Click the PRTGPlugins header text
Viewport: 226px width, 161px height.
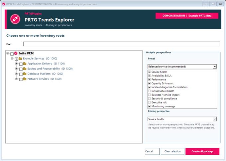33,14
